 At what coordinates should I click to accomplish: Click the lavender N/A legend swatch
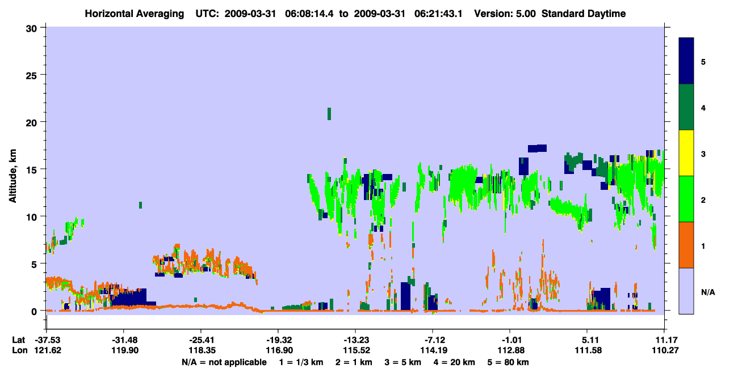(x=686, y=290)
